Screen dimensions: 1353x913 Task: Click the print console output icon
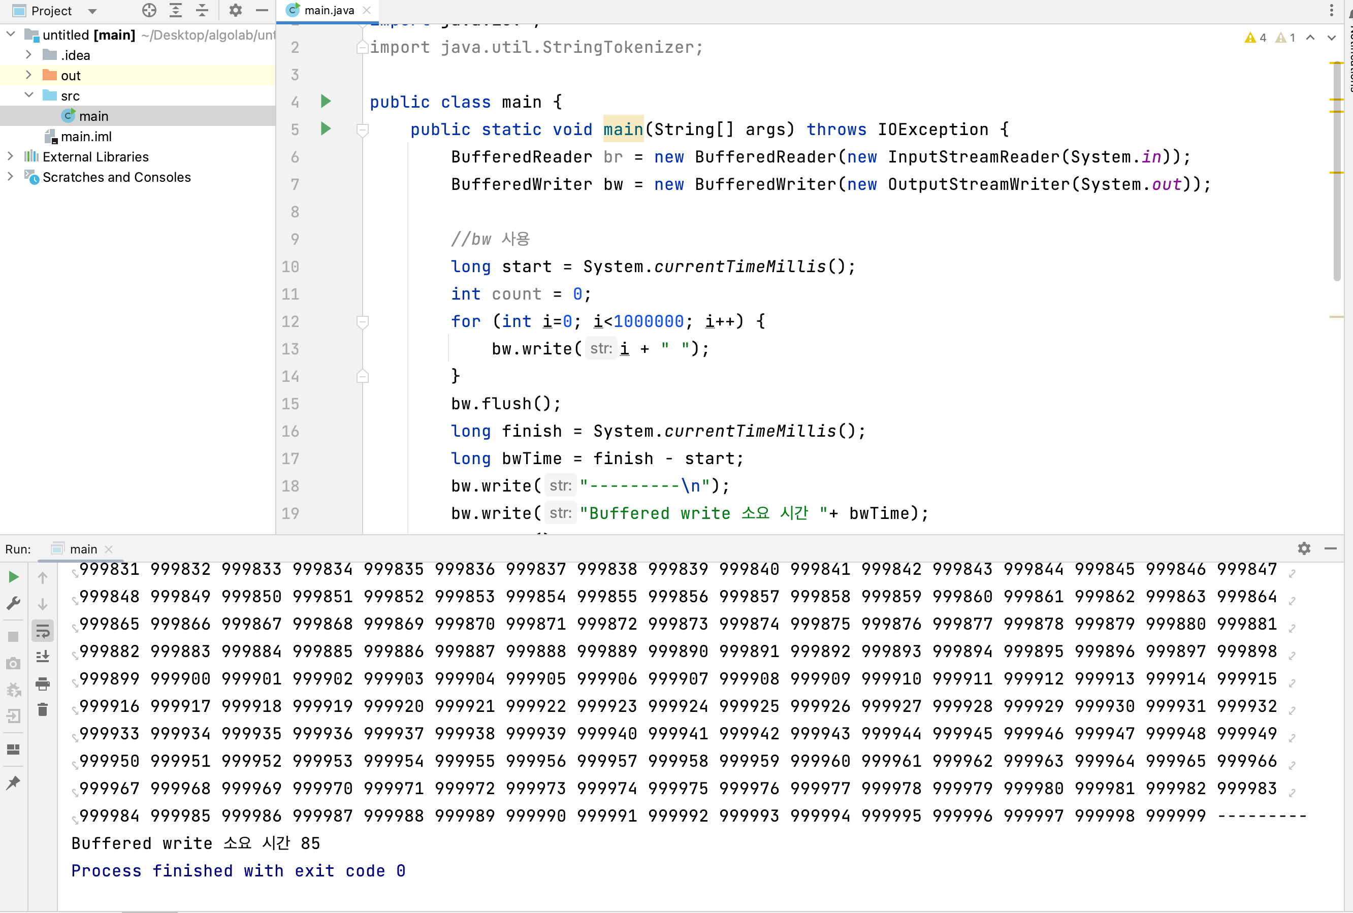click(43, 683)
